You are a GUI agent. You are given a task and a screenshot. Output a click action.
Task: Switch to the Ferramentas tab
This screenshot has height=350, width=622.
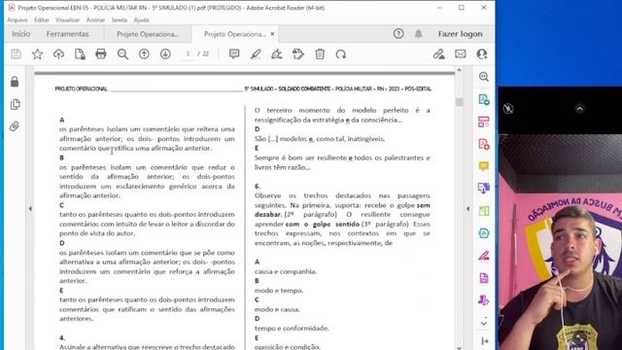pyautogui.click(x=67, y=34)
